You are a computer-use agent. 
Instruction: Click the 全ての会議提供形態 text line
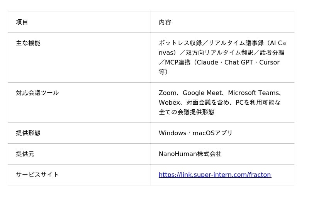[x=187, y=112]
